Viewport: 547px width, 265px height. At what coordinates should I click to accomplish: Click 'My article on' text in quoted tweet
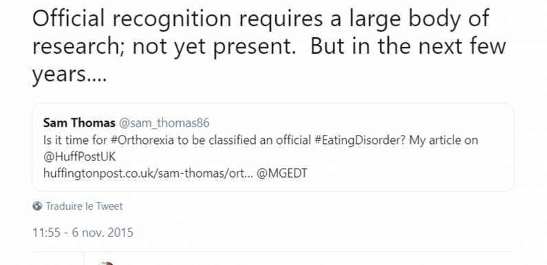[444, 140]
